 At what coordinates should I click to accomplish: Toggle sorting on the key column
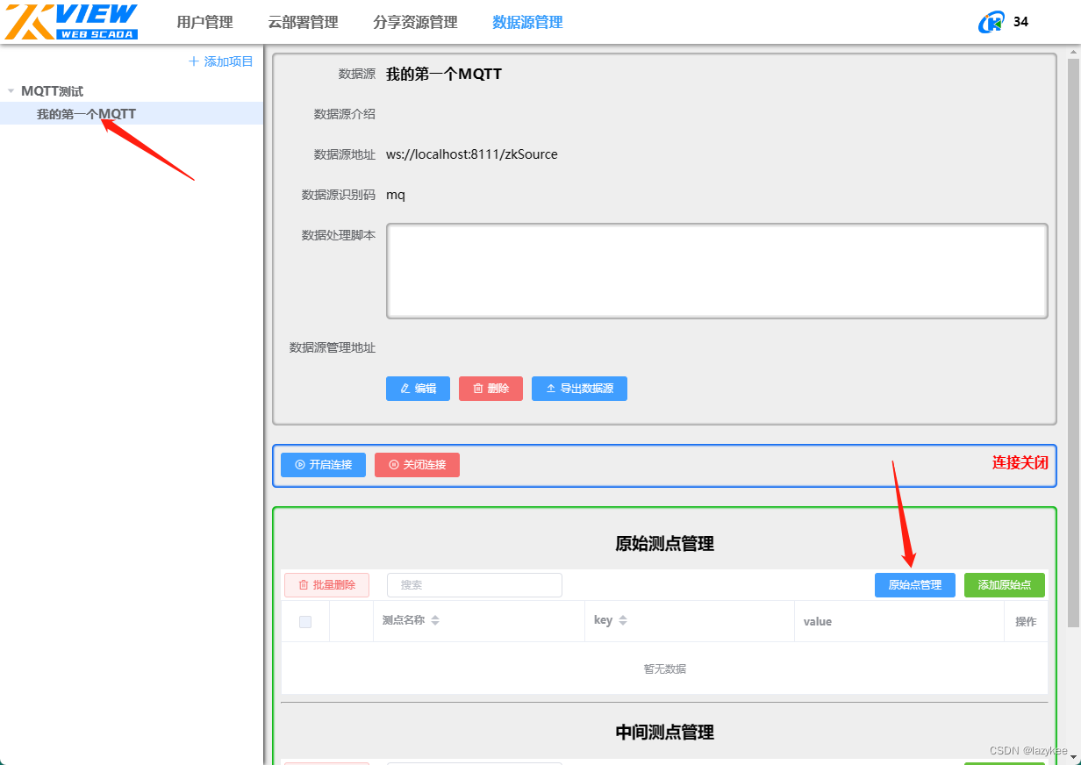coord(623,621)
